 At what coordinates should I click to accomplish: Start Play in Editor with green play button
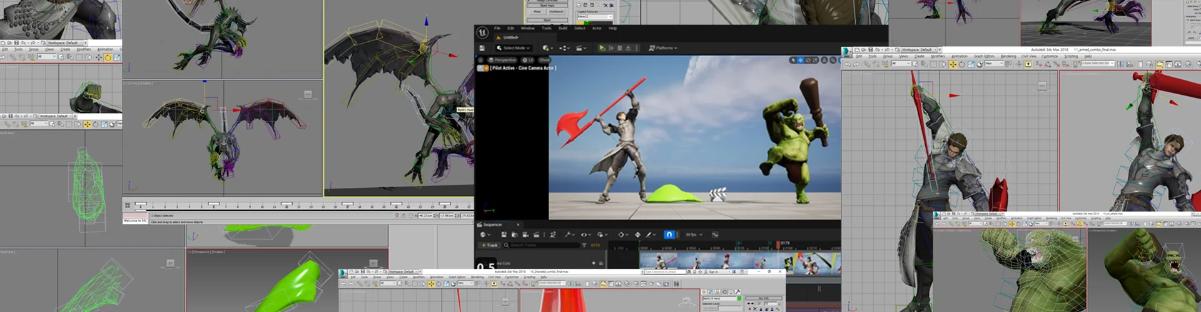tap(602, 48)
